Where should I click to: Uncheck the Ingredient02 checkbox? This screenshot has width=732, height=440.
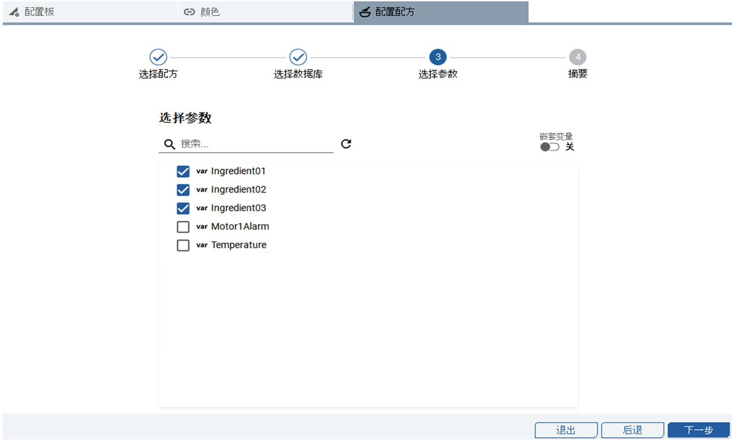tap(183, 190)
